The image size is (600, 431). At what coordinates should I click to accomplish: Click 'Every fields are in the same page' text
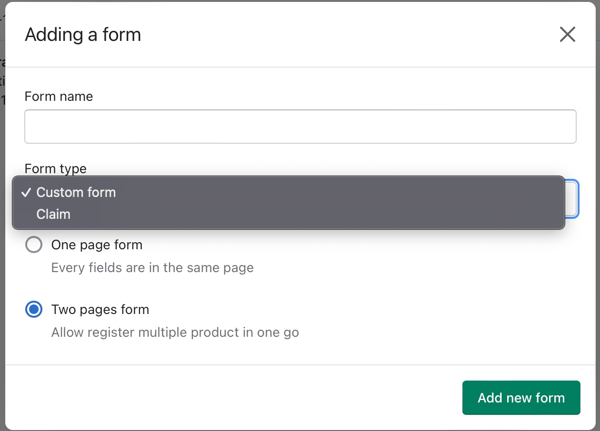[152, 268]
